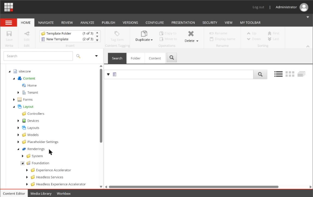Click the Renderings blue icon
The width and height of the screenshot is (313, 197).
(24, 149)
